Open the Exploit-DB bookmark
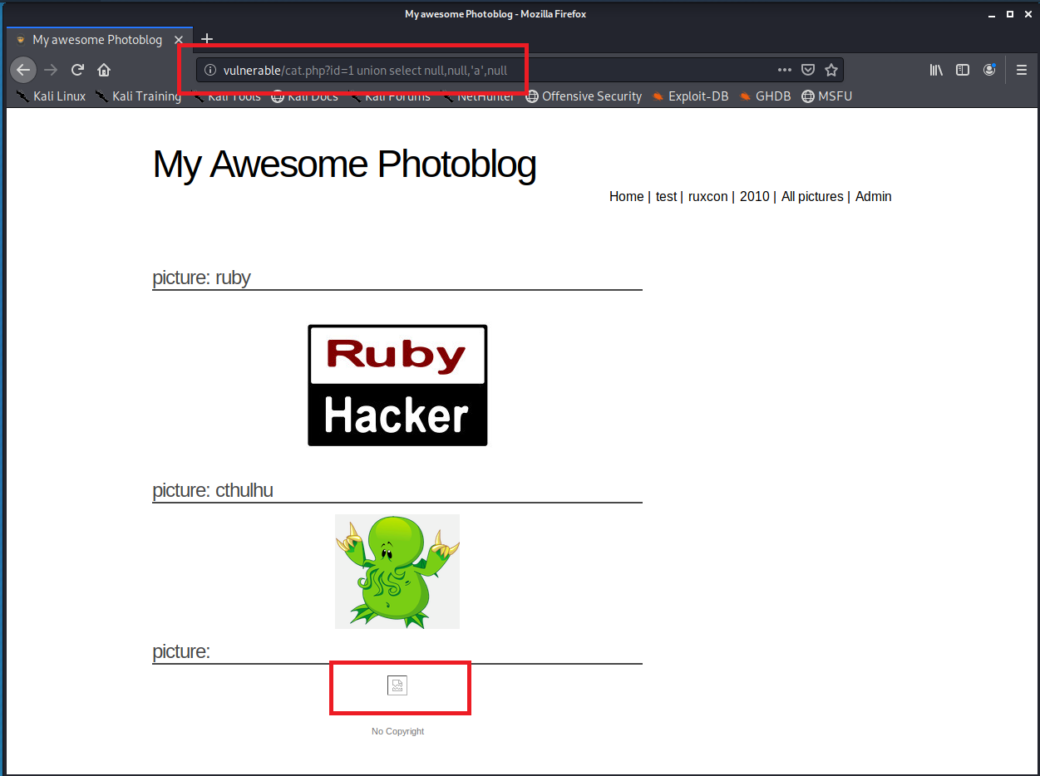This screenshot has width=1040, height=776. click(x=690, y=96)
